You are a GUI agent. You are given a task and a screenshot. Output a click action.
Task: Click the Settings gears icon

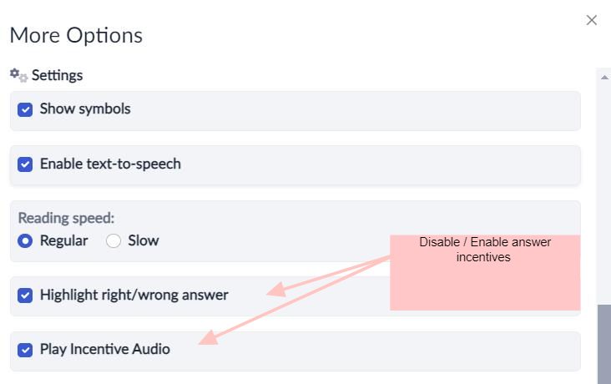tap(18, 75)
